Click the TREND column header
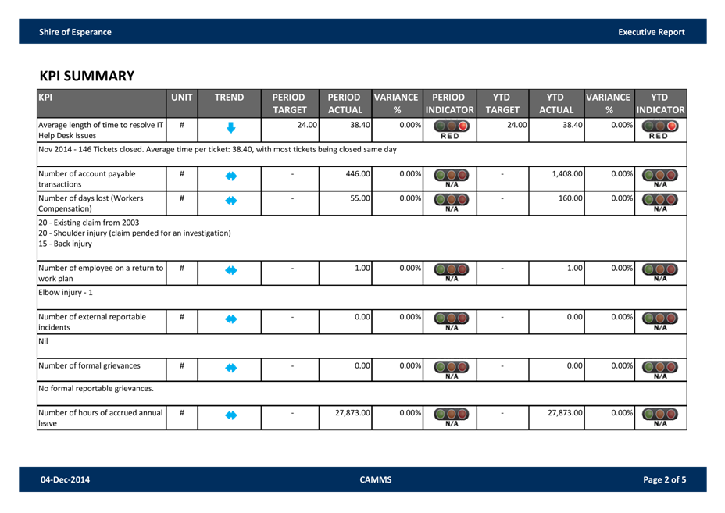This screenshot has height=513, width=725. coord(230,98)
